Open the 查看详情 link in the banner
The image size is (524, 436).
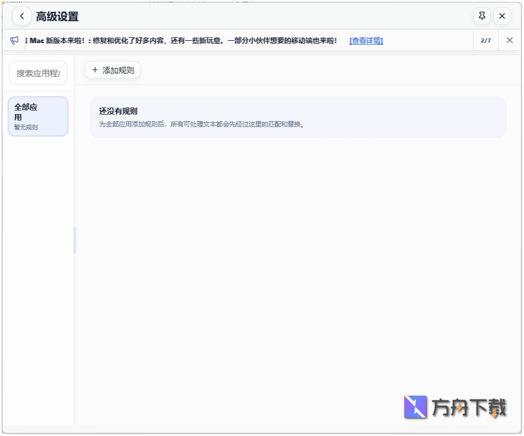[366, 40]
